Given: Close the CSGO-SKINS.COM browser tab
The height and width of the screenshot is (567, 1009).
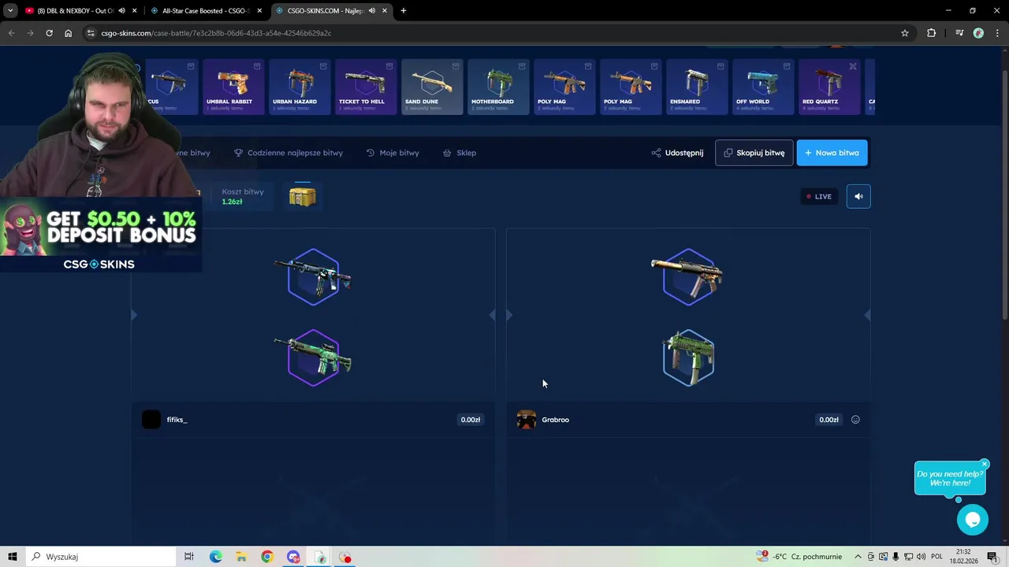Looking at the screenshot, I should click(385, 11).
